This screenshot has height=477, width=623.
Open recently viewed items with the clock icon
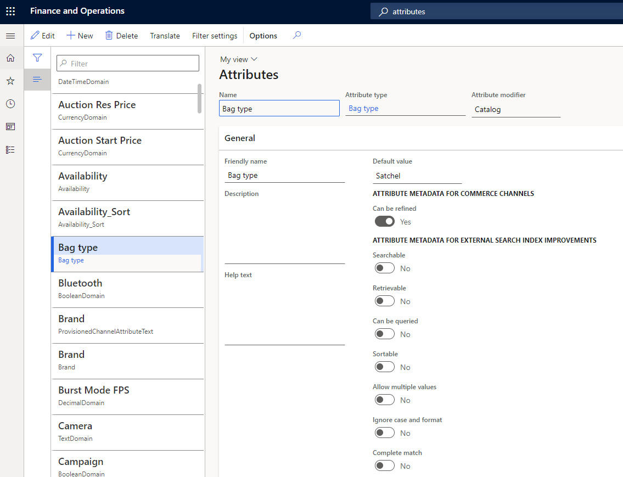click(10, 103)
